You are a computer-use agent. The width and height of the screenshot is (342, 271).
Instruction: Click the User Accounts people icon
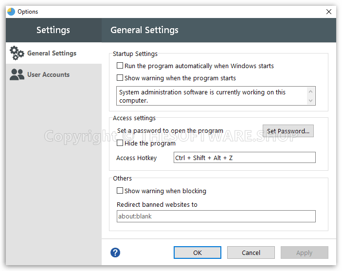(x=17, y=74)
